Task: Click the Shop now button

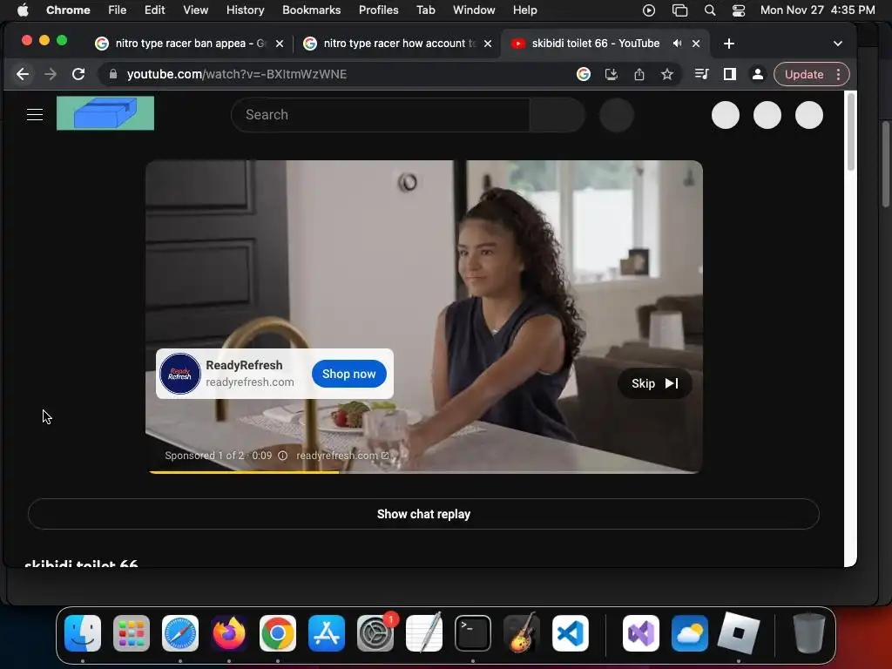Action: (348, 374)
